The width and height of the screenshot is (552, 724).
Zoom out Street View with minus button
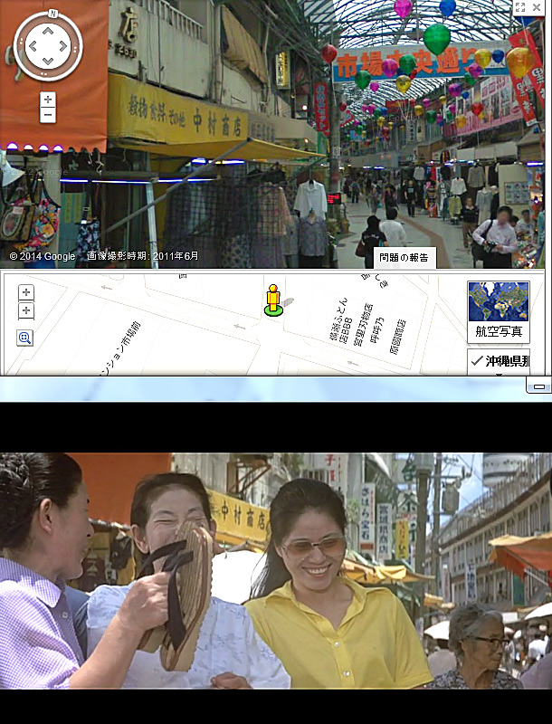pyautogui.click(x=48, y=115)
